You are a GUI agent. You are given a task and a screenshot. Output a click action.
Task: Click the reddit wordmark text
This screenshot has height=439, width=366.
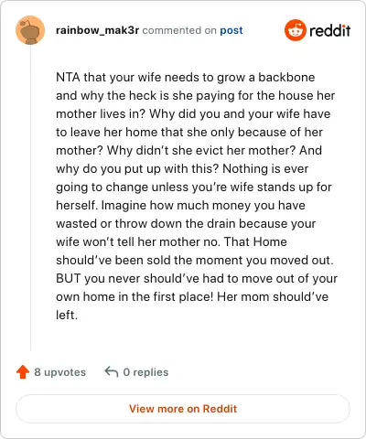pyautogui.click(x=329, y=30)
